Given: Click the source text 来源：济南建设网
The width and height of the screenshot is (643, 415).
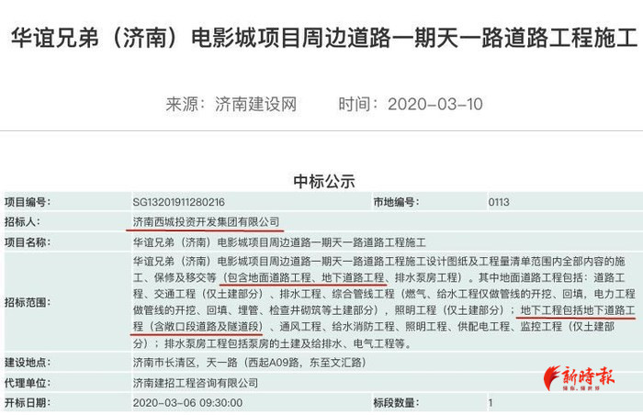Looking at the screenshot, I should 231,104.
